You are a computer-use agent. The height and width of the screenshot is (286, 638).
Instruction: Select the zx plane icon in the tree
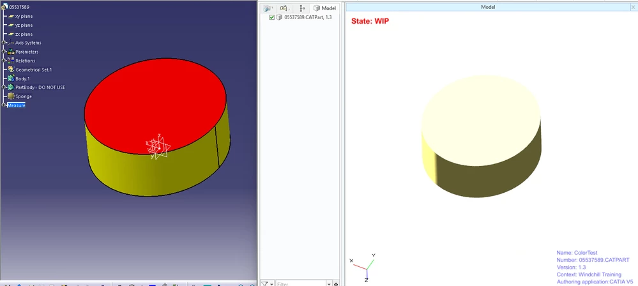11,34
